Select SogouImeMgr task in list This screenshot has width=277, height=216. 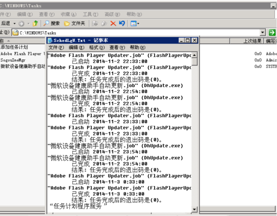tap(13, 60)
